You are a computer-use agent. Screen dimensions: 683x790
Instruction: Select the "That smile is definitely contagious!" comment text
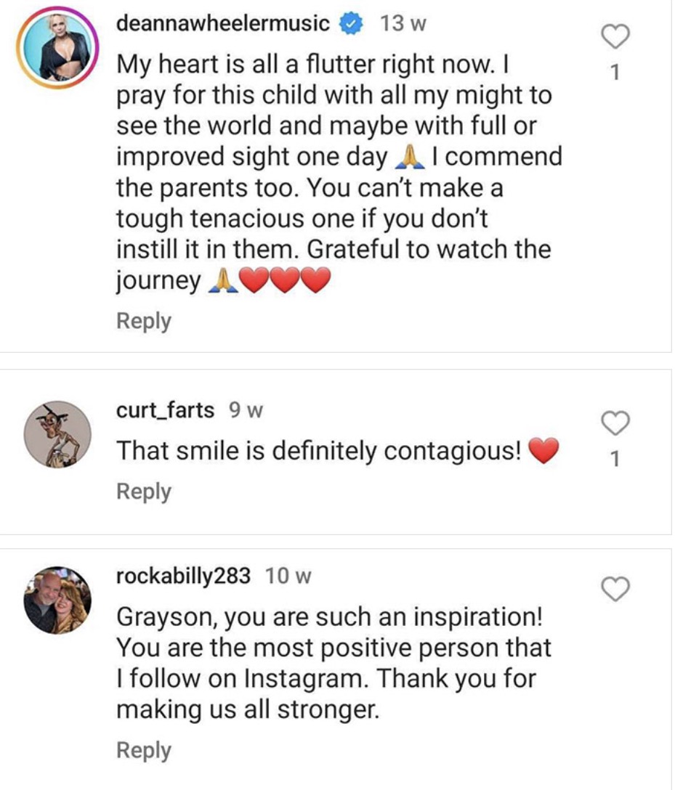[x=320, y=452]
